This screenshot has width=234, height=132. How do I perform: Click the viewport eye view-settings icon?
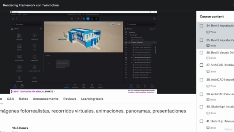119,25
